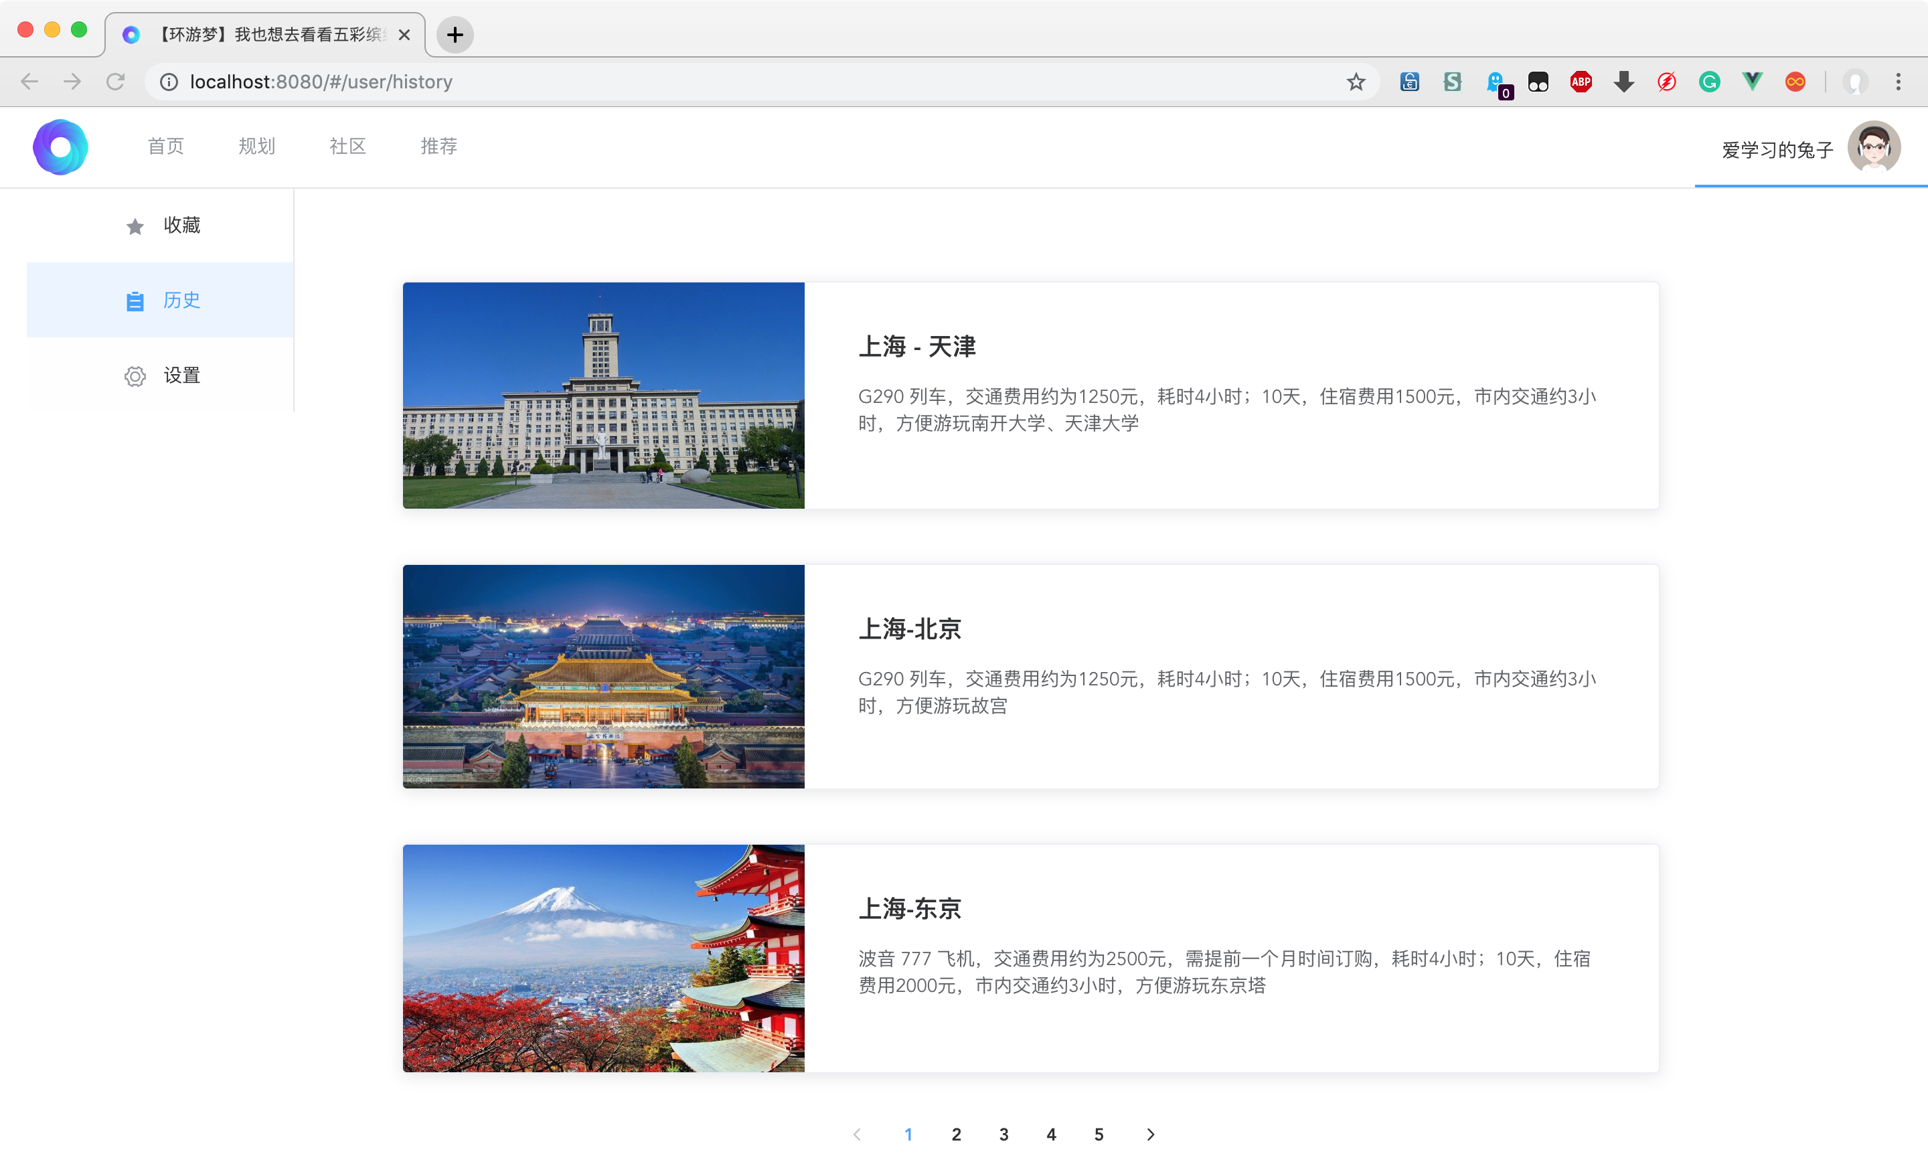The width and height of the screenshot is (1928, 1174).
Task: Click the app logo in header
Action: pos(60,147)
